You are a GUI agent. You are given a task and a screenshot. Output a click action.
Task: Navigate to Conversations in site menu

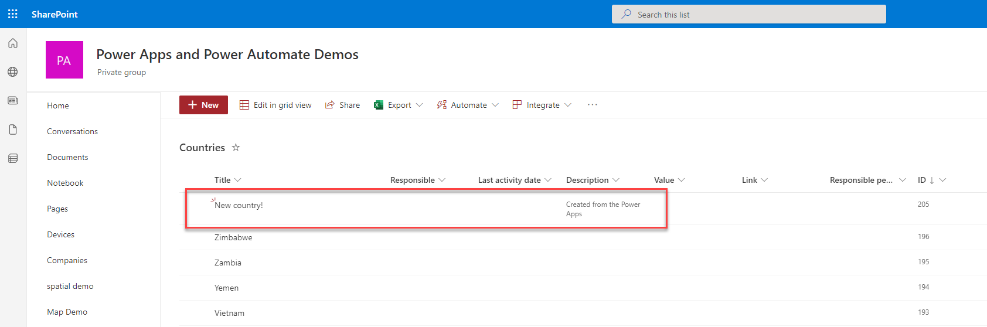[x=73, y=131]
